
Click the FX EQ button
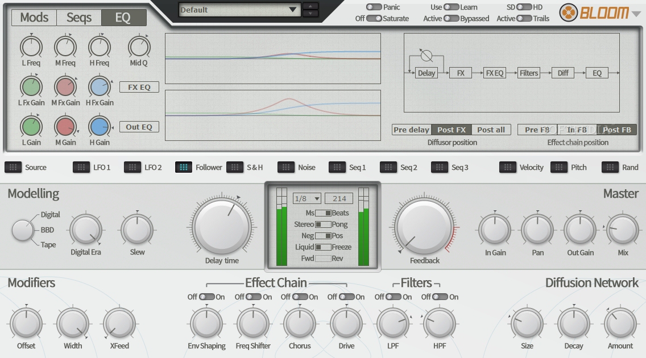point(139,87)
